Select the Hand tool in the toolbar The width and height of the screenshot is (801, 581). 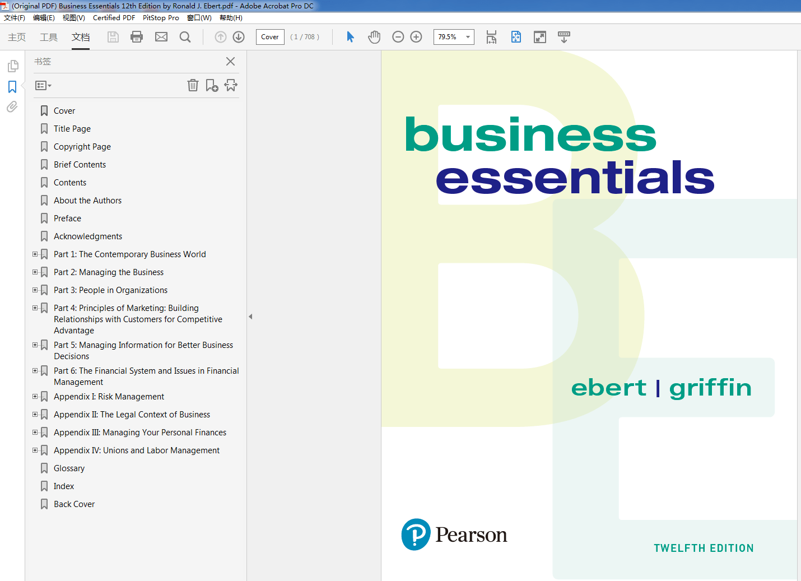click(x=374, y=37)
